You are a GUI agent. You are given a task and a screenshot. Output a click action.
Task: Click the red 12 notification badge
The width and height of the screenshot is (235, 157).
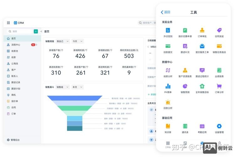coord(33,45)
